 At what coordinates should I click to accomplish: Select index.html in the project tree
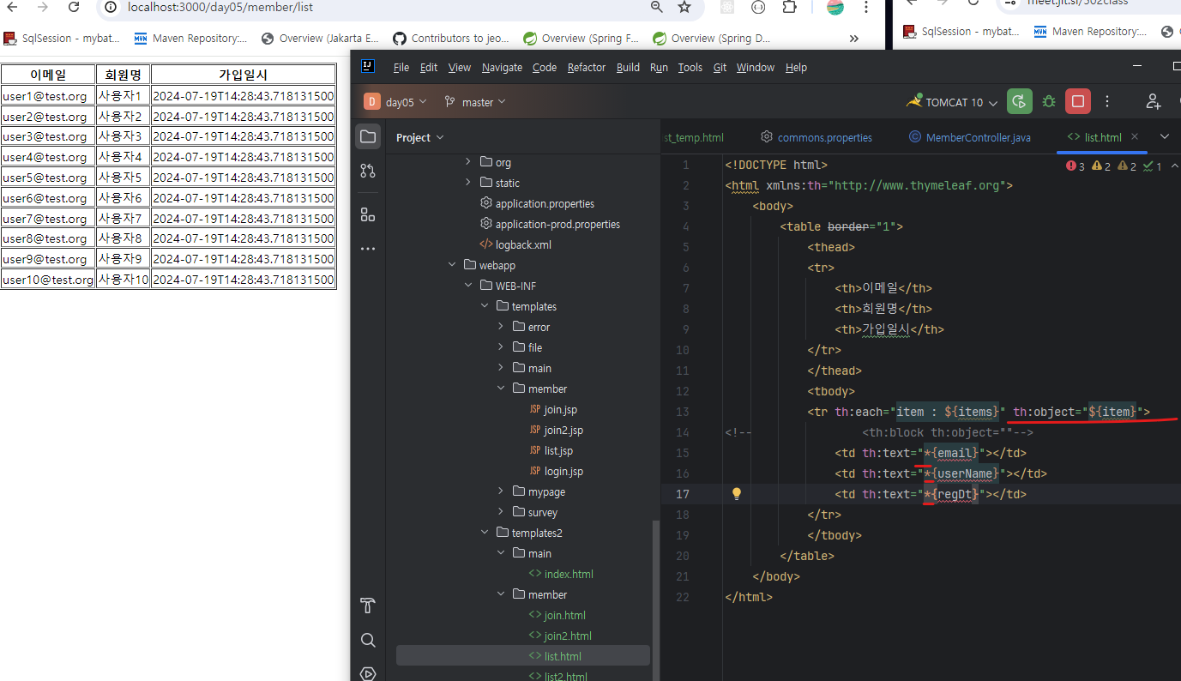pos(568,574)
